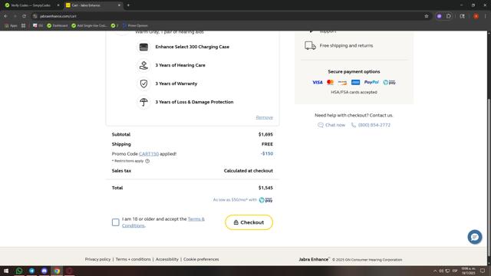
Task: Open the Add Single-Use Code bookmark
Action: coord(89,25)
